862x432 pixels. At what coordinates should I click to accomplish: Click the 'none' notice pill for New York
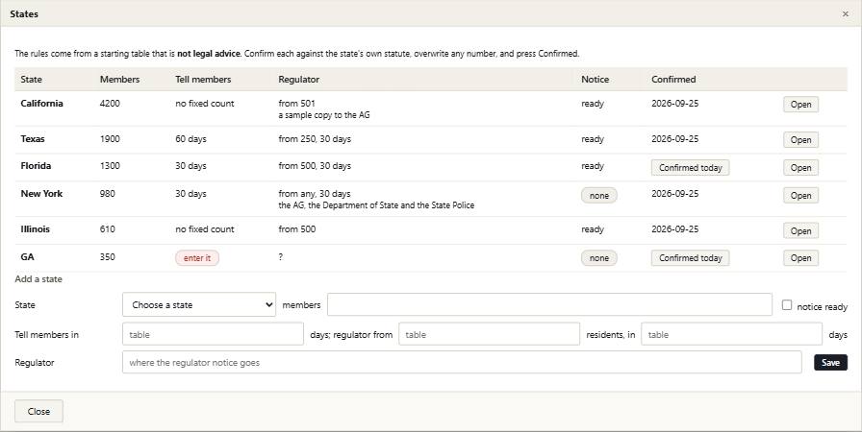(x=598, y=195)
